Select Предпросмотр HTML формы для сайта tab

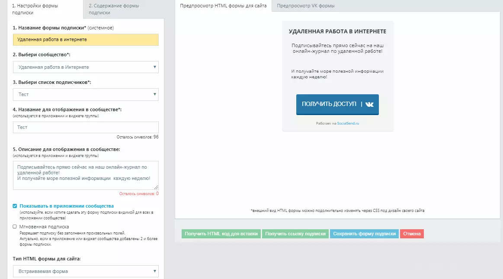(x=223, y=6)
